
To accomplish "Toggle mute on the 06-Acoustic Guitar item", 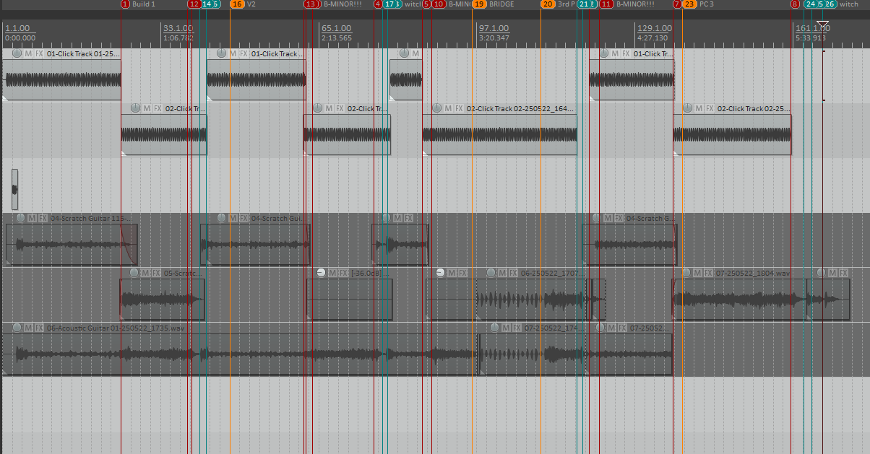I will (28, 328).
